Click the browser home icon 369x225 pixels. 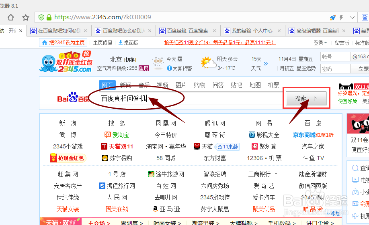click(x=11, y=17)
